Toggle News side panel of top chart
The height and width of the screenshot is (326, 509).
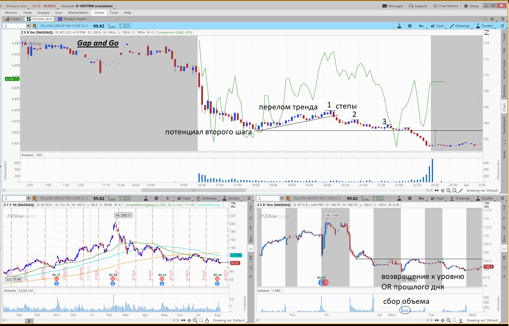pyautogui.click(x=504, y=154)
